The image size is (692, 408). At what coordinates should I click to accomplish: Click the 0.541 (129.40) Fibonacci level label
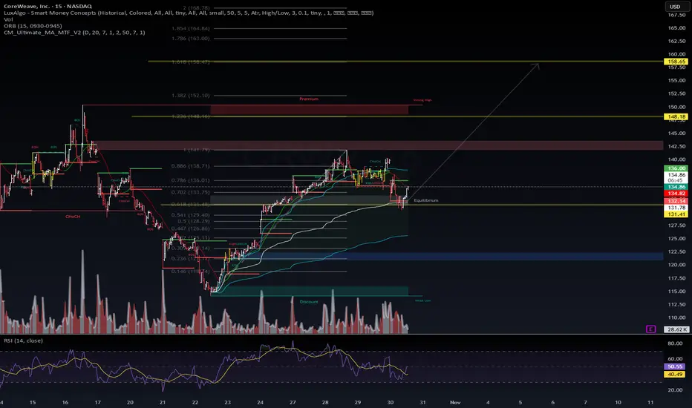click(x=191, y=215)
